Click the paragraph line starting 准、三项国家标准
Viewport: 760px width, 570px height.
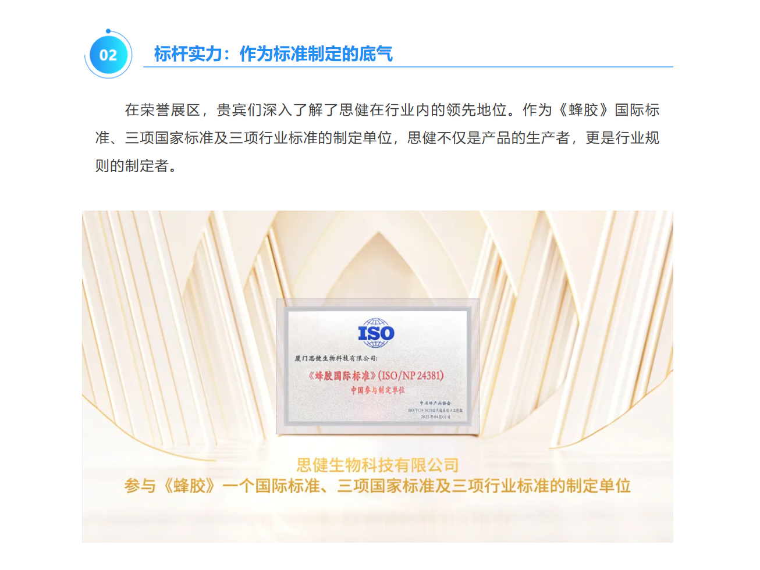tap(377, 138)
